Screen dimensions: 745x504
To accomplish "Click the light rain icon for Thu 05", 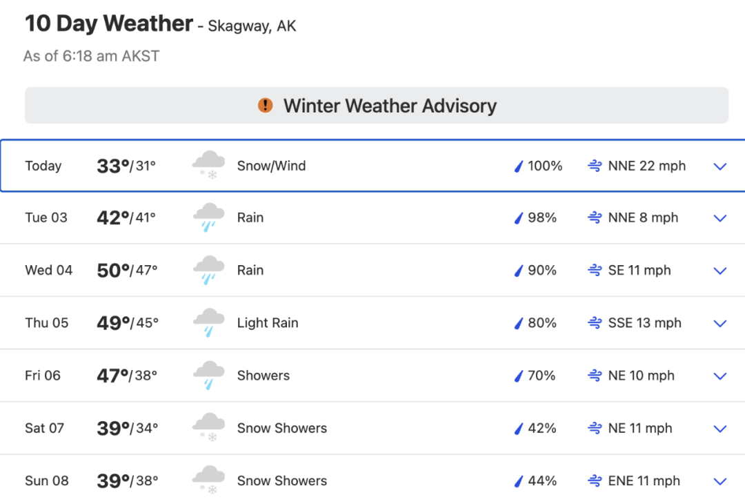I will 208,322.
